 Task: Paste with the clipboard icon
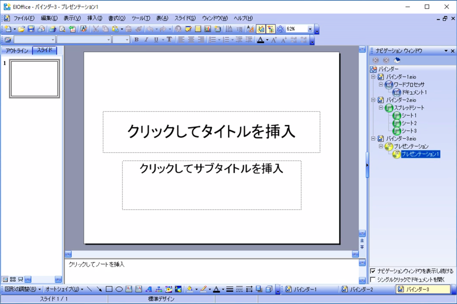click(115, 29)
